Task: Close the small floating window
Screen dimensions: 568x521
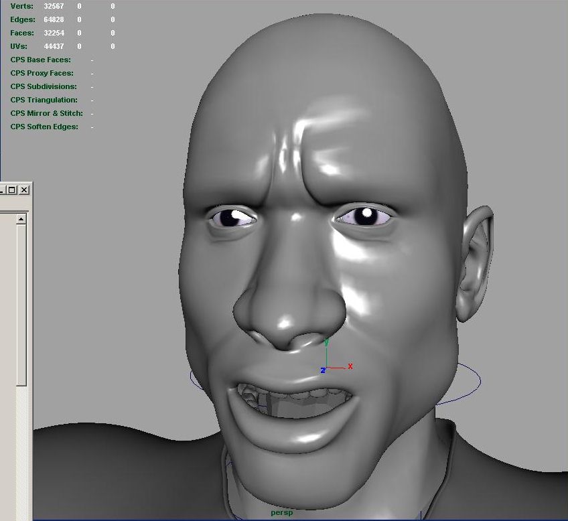Action: [x=23, y=190]
